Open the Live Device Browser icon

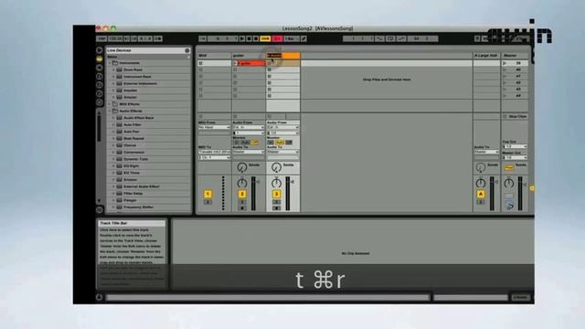click(100, 58)
